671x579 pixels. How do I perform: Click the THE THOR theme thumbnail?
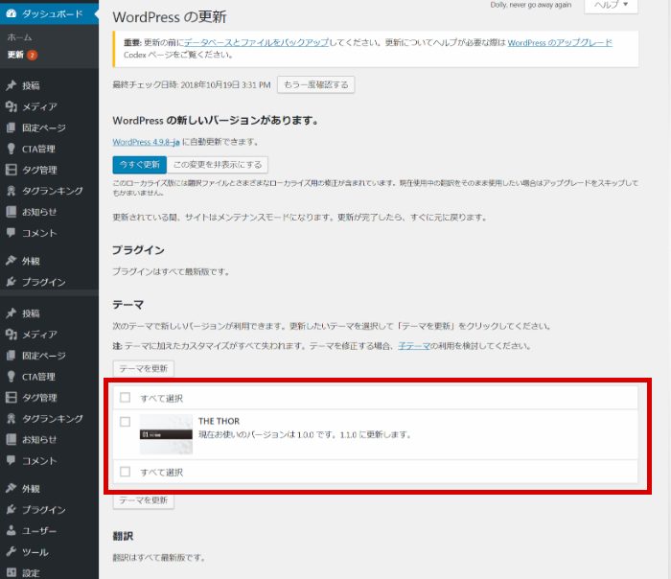[x=165, y=433]
